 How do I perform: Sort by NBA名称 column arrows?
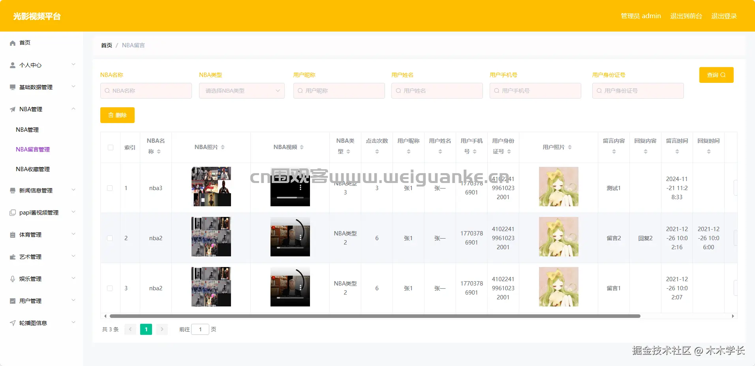coord(159,151)
